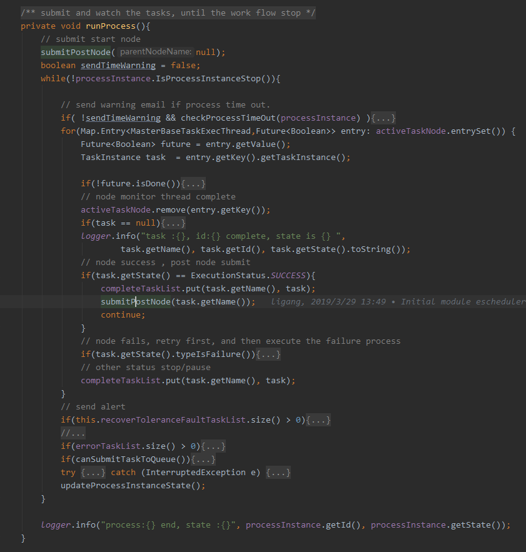Click updateProcessInstanceState() call
The height and width of the screenshot is (552, 526).
point(130,486)
